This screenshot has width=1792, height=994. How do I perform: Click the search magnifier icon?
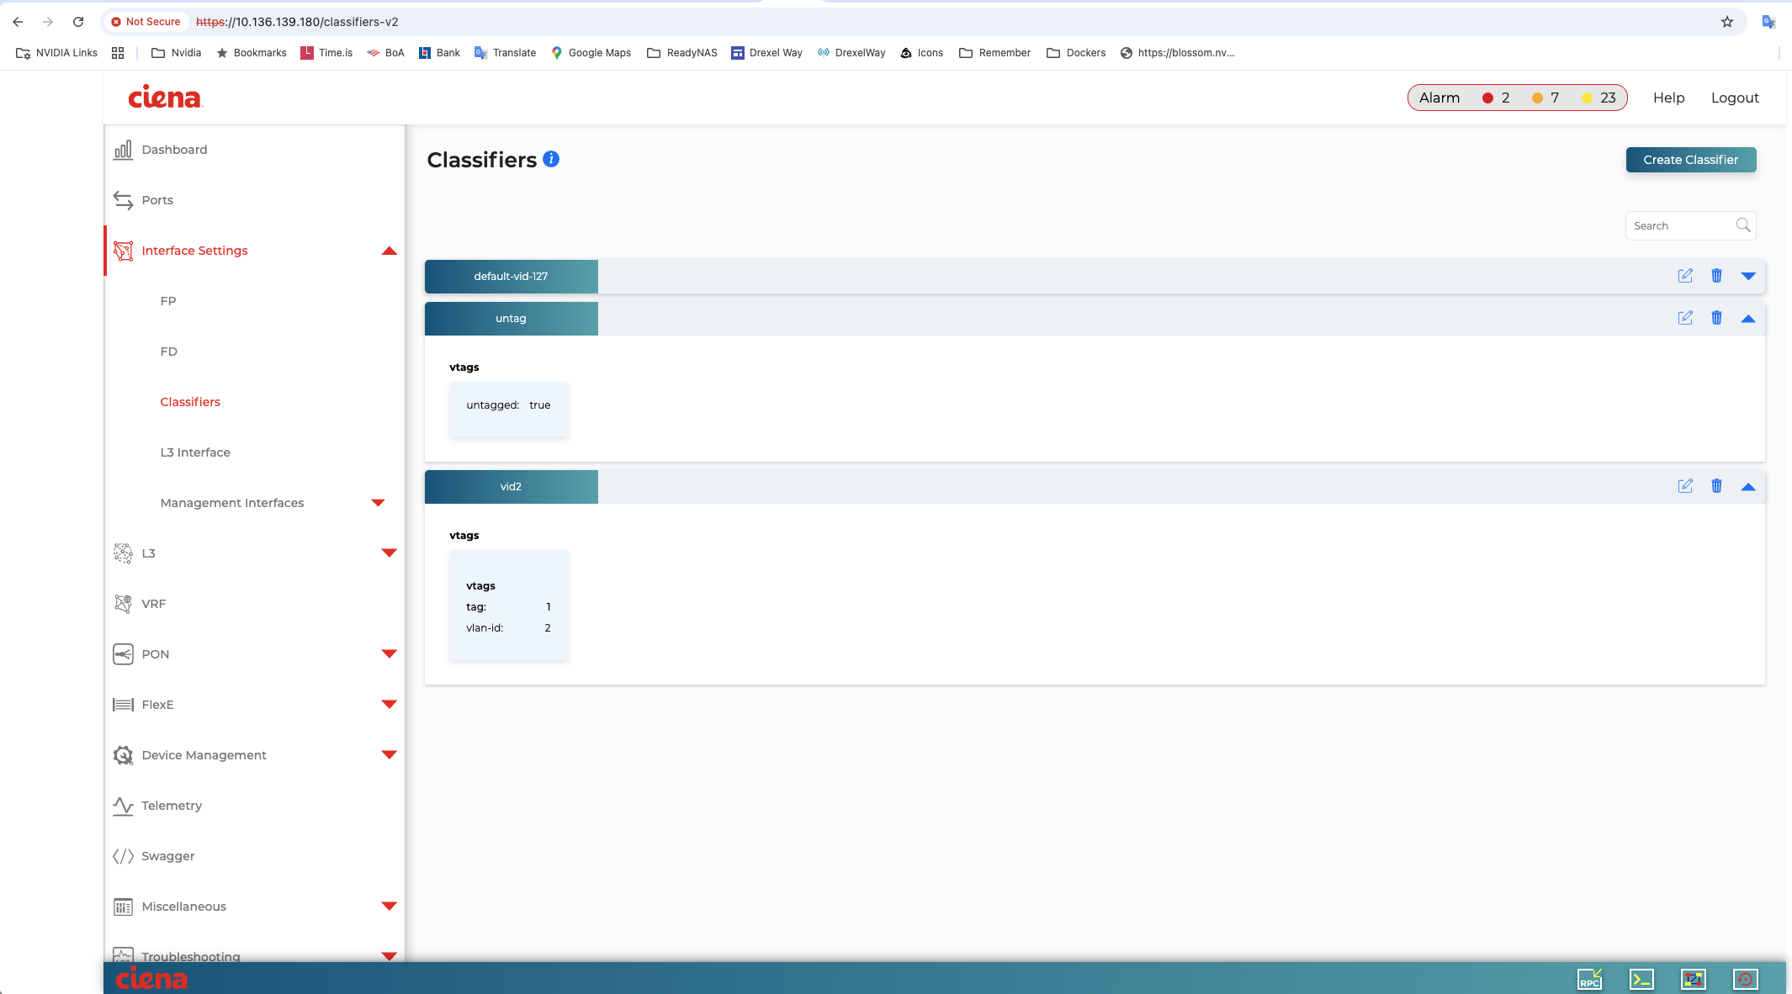point(1743,225)
